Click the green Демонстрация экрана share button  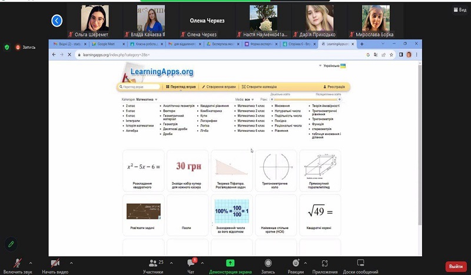click(230, 266)
